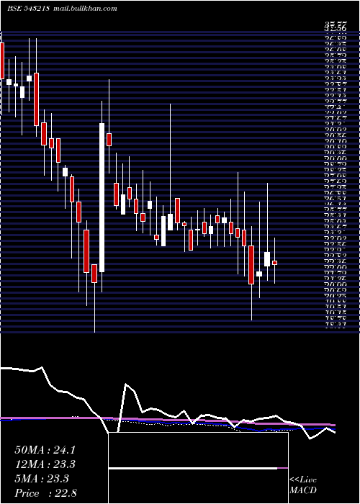This screenshot has height=504, width=360.
Task: Select the 5MA : 23.3 reading
Action: click(x=42, y=479)
